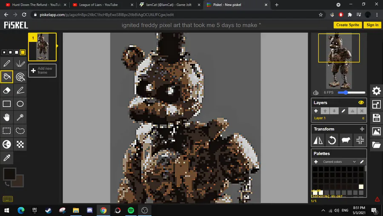This screenshot has width=383, height=216.
Task: Toggle Layer 1 opacity alpha symbol
Action: (363, 118)
